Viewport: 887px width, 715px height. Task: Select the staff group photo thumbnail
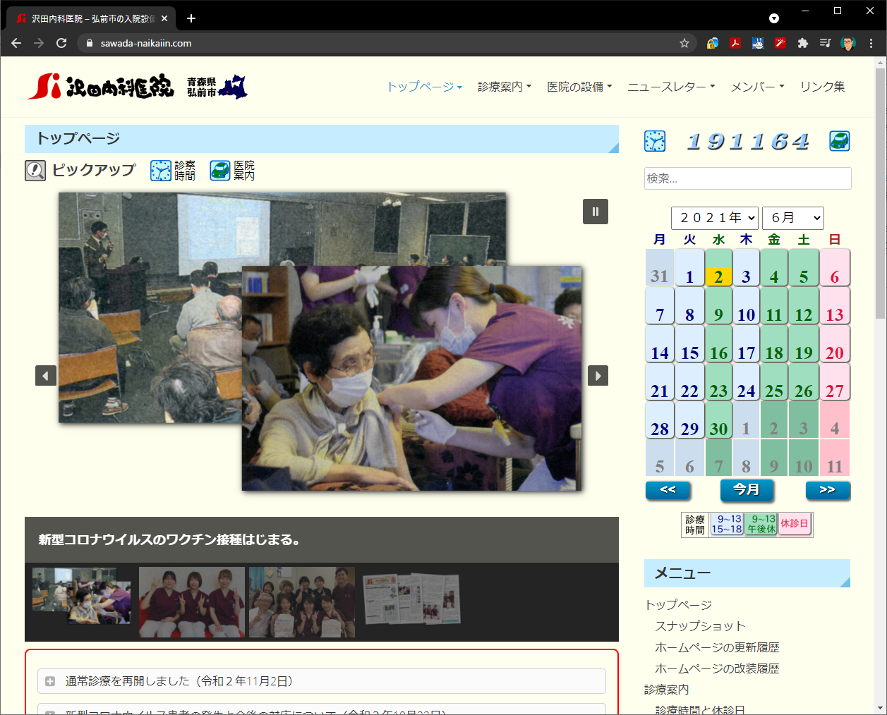[x=302, y=602]
